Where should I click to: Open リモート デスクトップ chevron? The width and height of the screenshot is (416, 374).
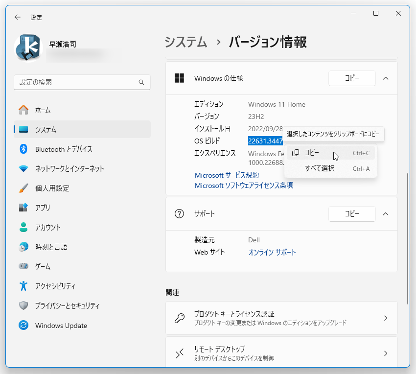click(386, 353)
